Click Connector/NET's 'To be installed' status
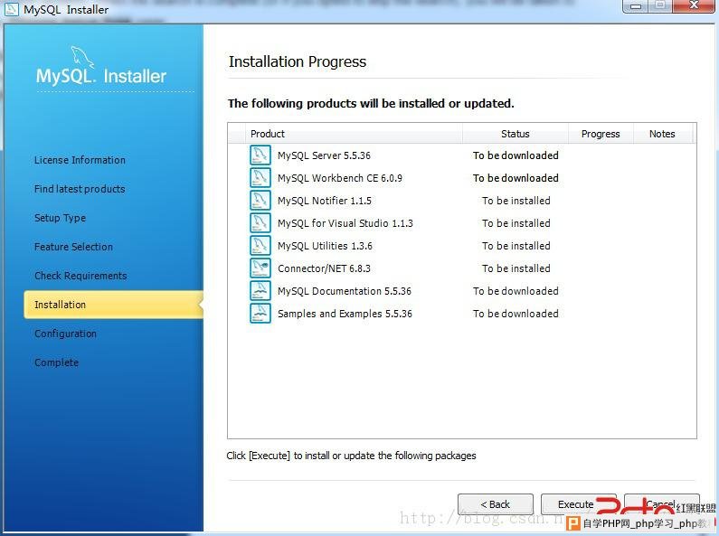 click(x=516, y=268)
